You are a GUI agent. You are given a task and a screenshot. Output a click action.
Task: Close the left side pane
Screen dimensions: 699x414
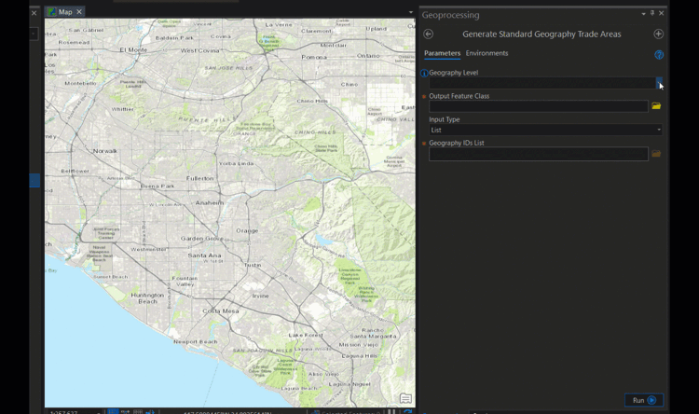click(x=34, y=13)
